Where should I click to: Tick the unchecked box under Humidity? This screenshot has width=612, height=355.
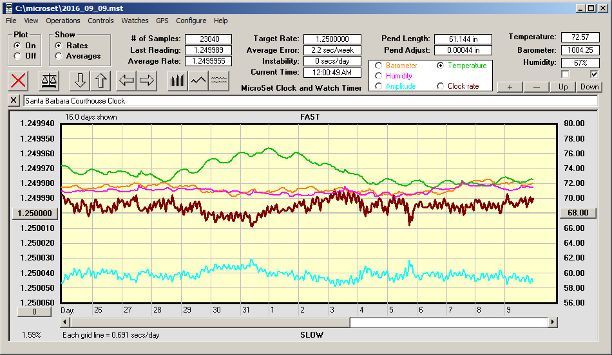pyautogui.click(x=566, y=75)
